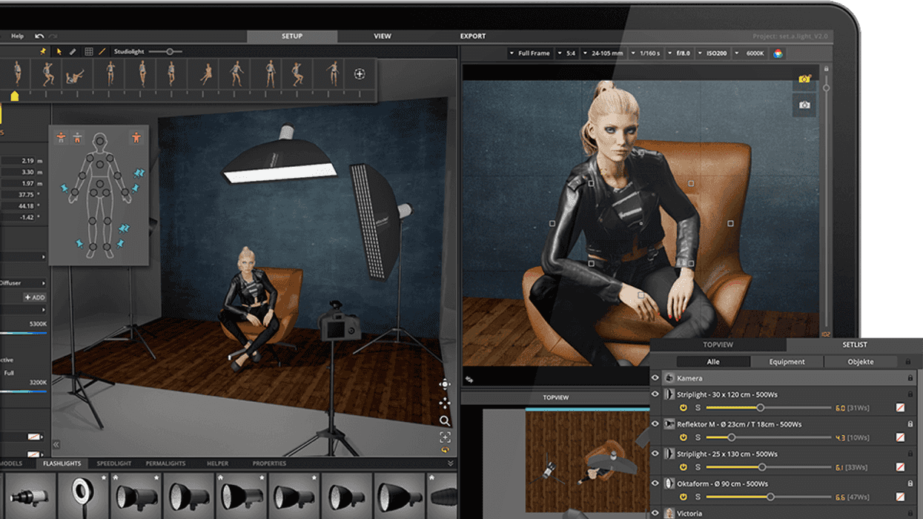Click the pan move arrows icon

pos(445,403)
